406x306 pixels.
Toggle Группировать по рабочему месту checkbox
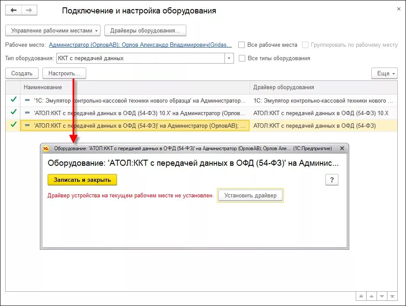point(305,45)
